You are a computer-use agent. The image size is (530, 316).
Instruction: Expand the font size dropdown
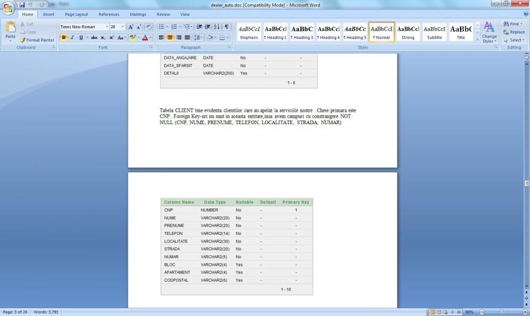(x=122, y=27)
